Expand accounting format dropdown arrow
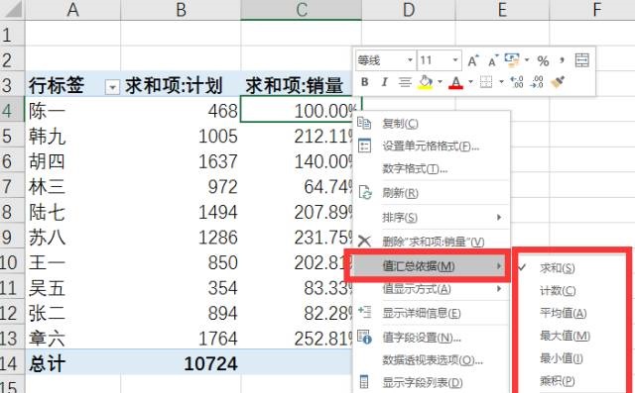This screenshot has height=393, width=635. [x=527, y=60]
